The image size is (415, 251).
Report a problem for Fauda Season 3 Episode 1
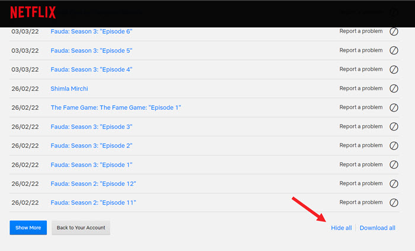361,164
